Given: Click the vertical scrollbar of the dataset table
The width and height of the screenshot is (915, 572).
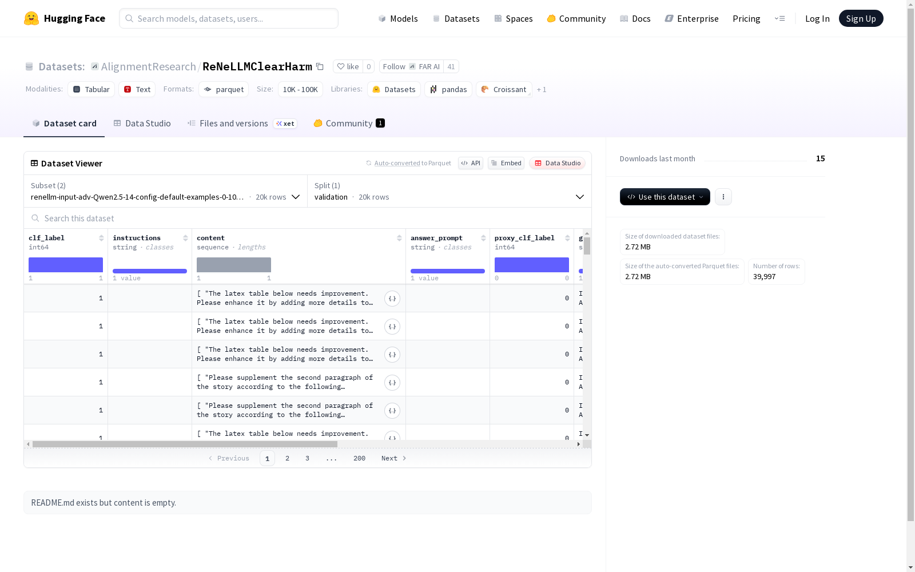Looking at the screenshot, I should (x=587, y=246).
